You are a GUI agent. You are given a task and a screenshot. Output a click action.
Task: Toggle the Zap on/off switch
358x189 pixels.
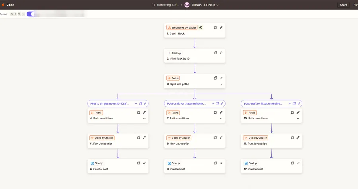coord(31,14)
